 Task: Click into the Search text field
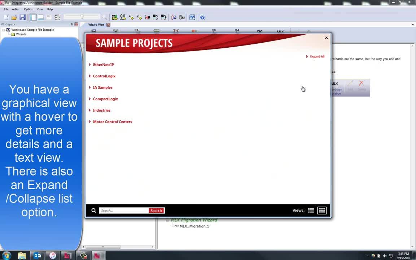[x=124, y=211]
